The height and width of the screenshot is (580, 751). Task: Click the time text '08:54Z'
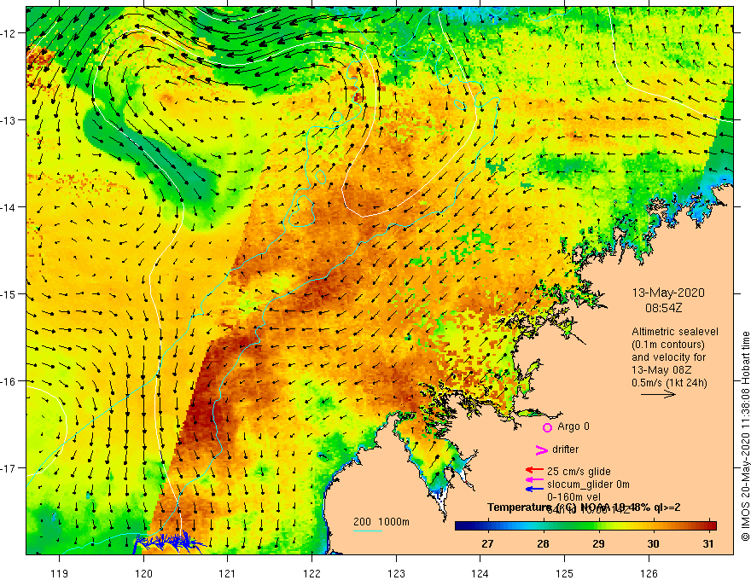point(663,308)
